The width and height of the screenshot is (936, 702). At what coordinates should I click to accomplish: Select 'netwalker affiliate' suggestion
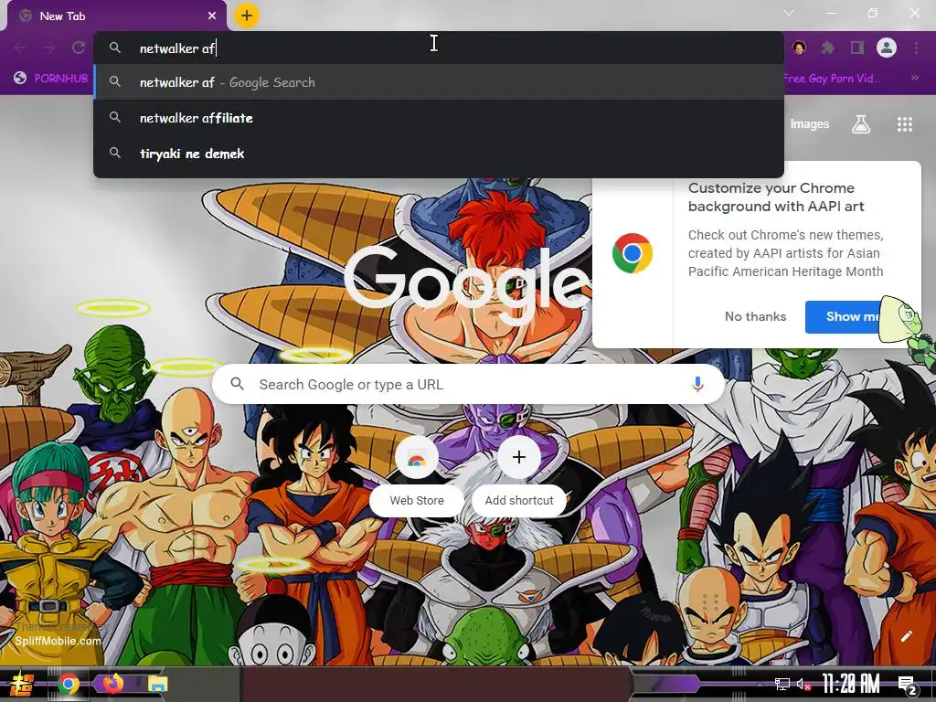pos(439,118)
